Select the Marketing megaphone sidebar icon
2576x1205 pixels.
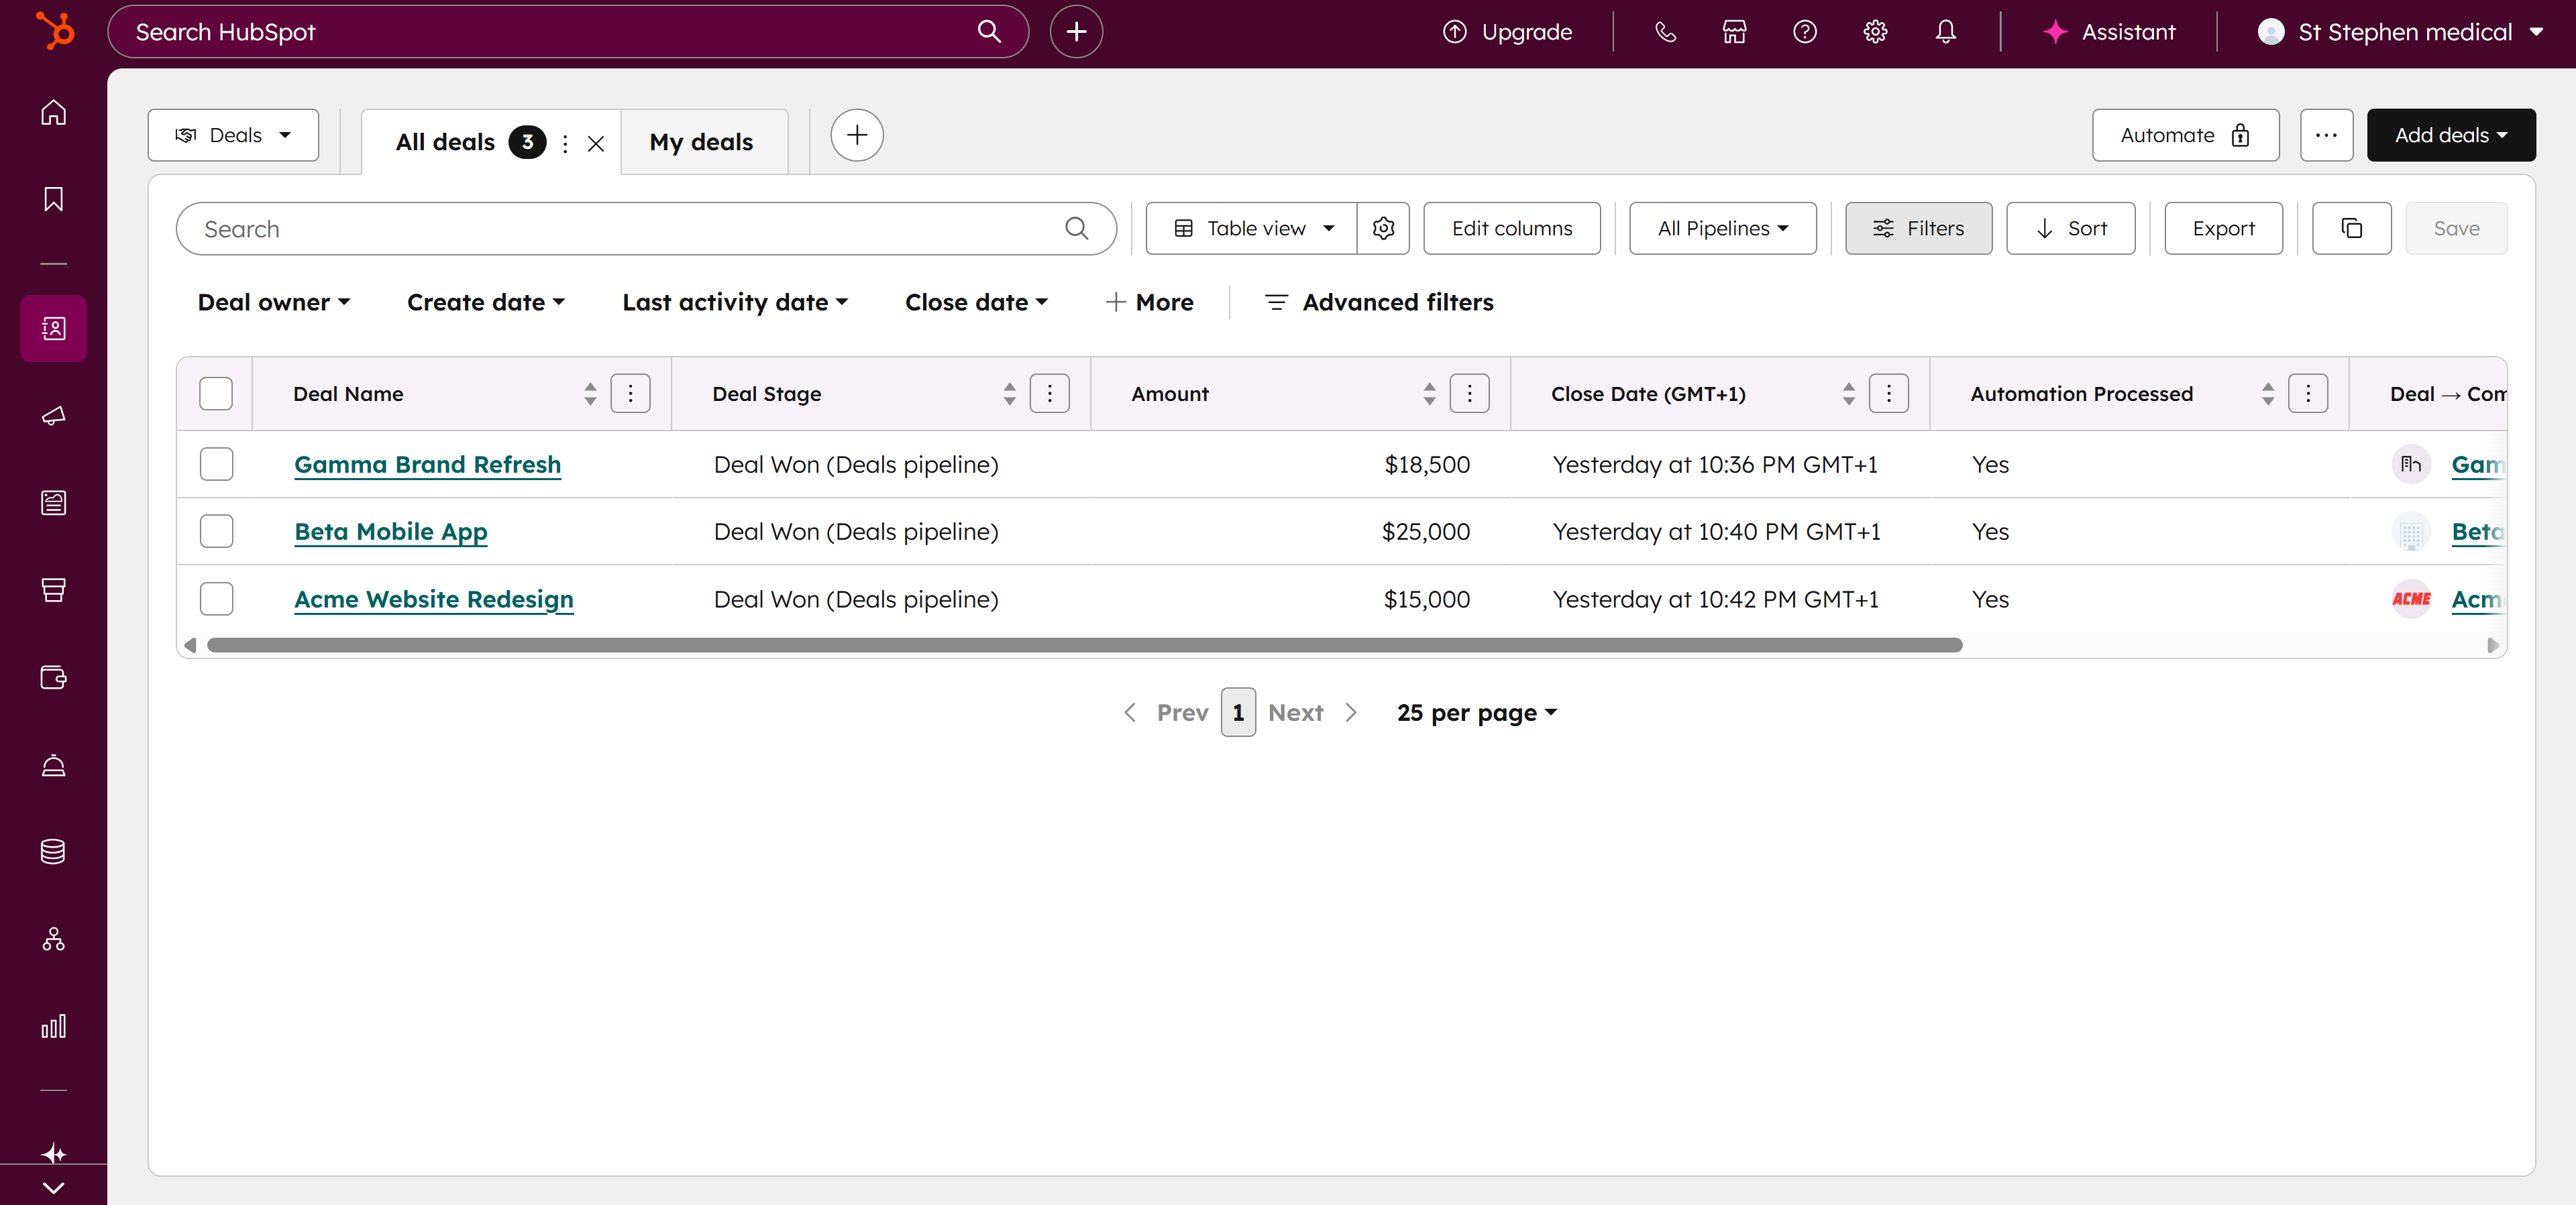point(52,416)
